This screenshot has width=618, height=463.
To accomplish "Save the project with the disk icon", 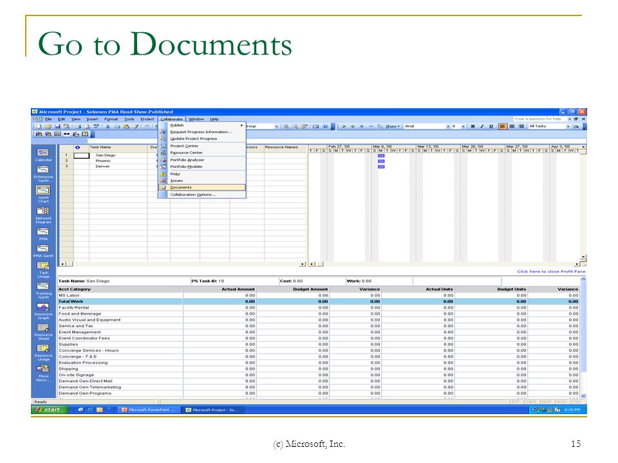I will [57, 127].
